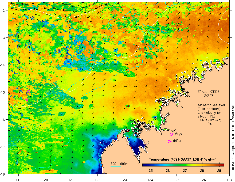
Task: Click the temperature color bar
Action: (x=183, y=165)
